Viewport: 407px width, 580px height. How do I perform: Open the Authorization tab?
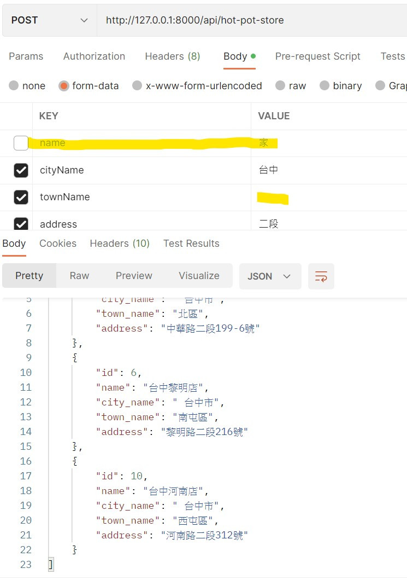(94, 56)
